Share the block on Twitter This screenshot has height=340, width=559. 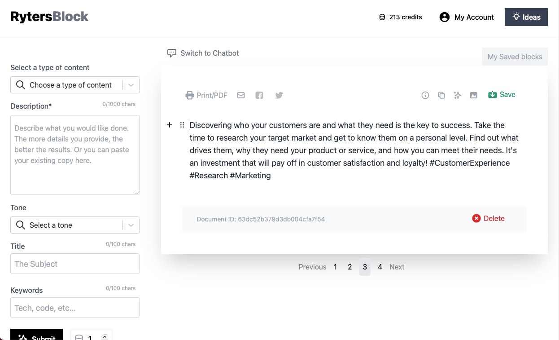click(279, 95)
